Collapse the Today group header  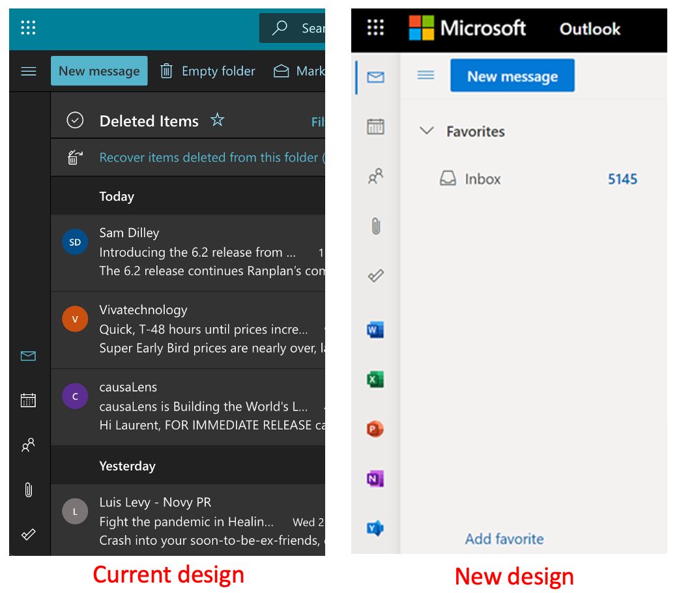tap(188, 196)
